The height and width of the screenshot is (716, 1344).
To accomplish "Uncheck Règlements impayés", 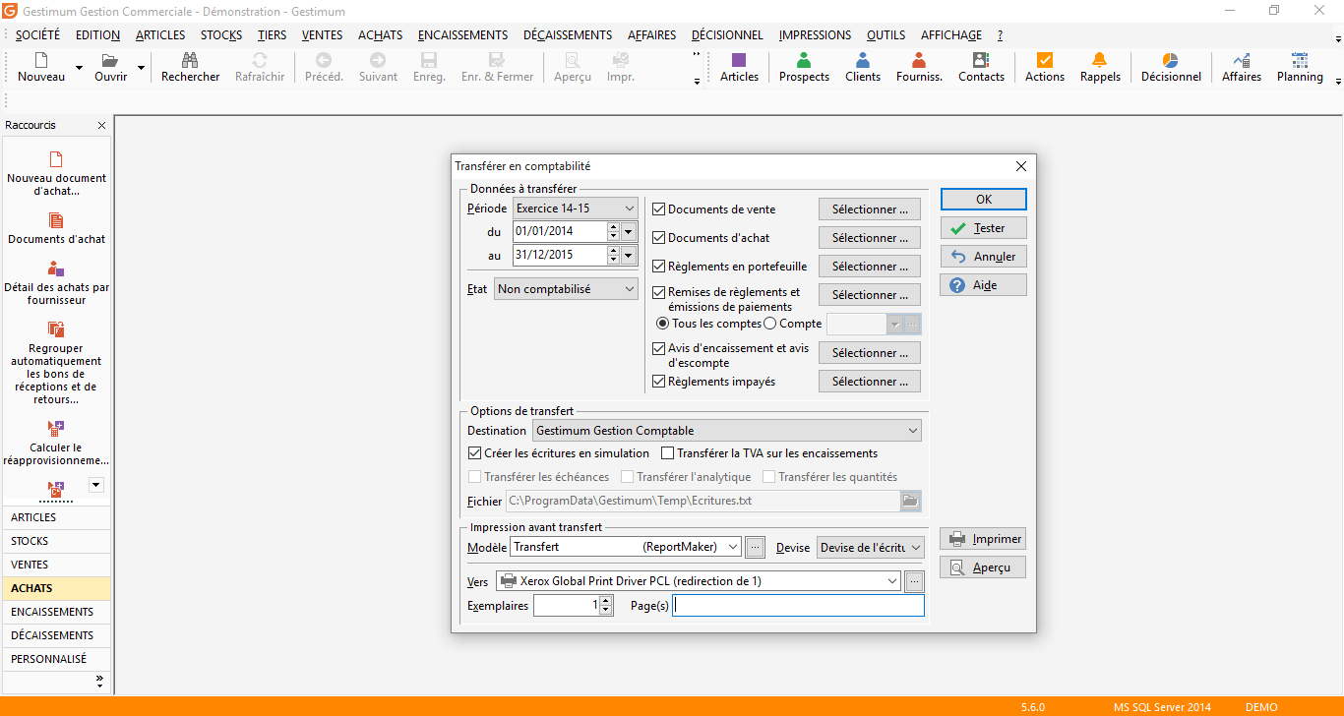I will 659,382.
